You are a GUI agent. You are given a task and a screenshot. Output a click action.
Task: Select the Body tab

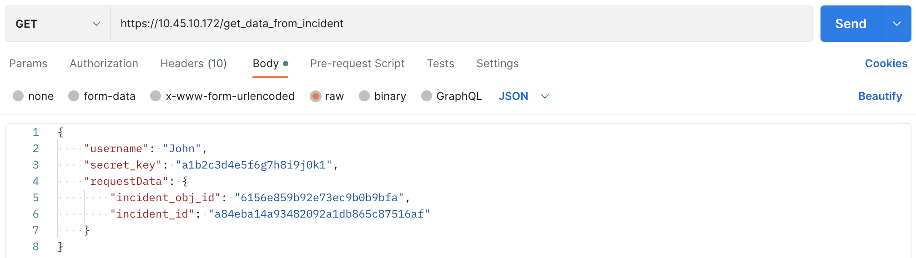(x=266, y=64)
